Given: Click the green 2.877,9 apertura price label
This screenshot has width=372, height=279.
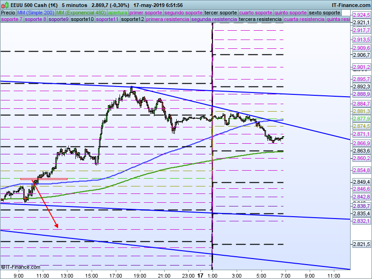Looking at the screenshot, I should click(x=361, y=119).
